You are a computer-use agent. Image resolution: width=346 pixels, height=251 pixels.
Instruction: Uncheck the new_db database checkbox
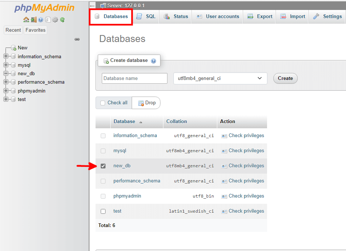coord(103,166)
